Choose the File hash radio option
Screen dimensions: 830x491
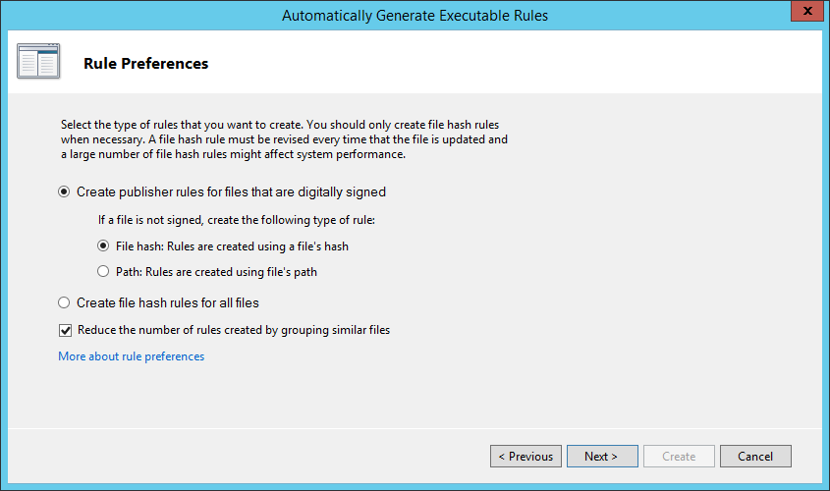tap(103, 246)
